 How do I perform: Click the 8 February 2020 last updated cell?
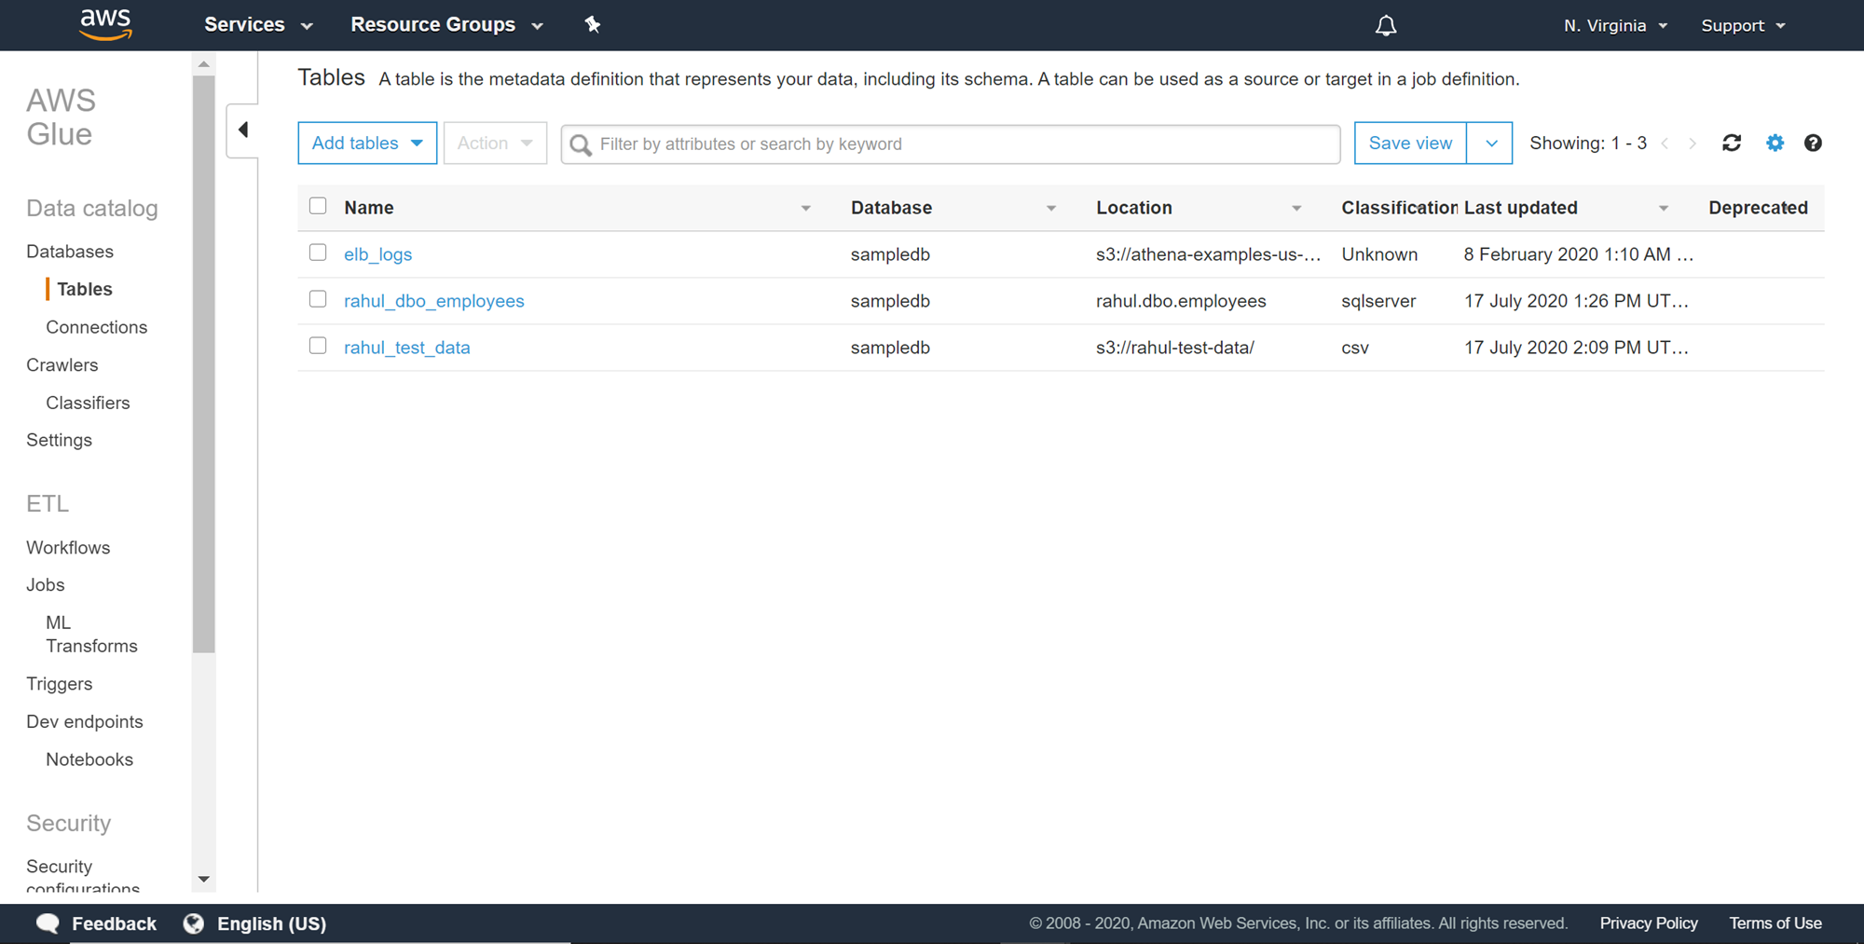[x=1578, y=254]
